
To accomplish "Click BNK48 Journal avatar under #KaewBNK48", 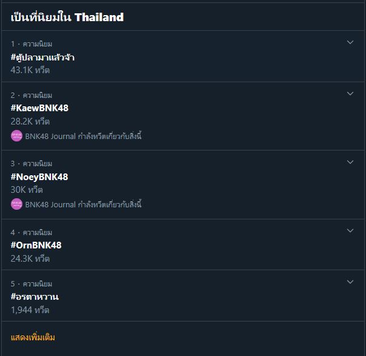I will click(16, 136).
